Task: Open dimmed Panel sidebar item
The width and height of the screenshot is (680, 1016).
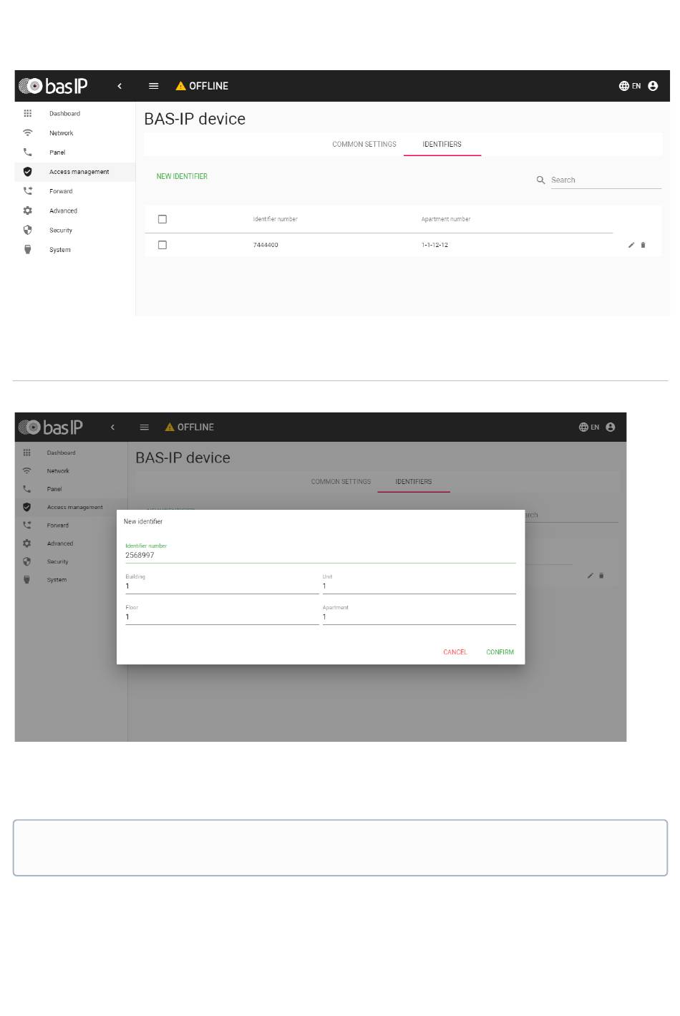Action: tap(71, 489)
